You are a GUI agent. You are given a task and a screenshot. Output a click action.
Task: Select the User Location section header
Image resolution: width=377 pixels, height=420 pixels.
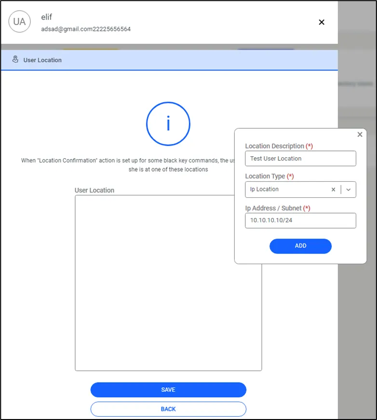click(169, 60)
